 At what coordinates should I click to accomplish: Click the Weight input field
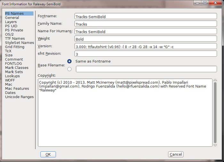[146, 39]
